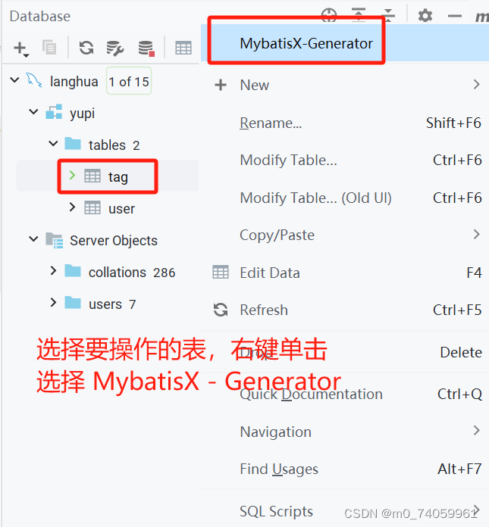Select the 'collations 286' label

132,273
